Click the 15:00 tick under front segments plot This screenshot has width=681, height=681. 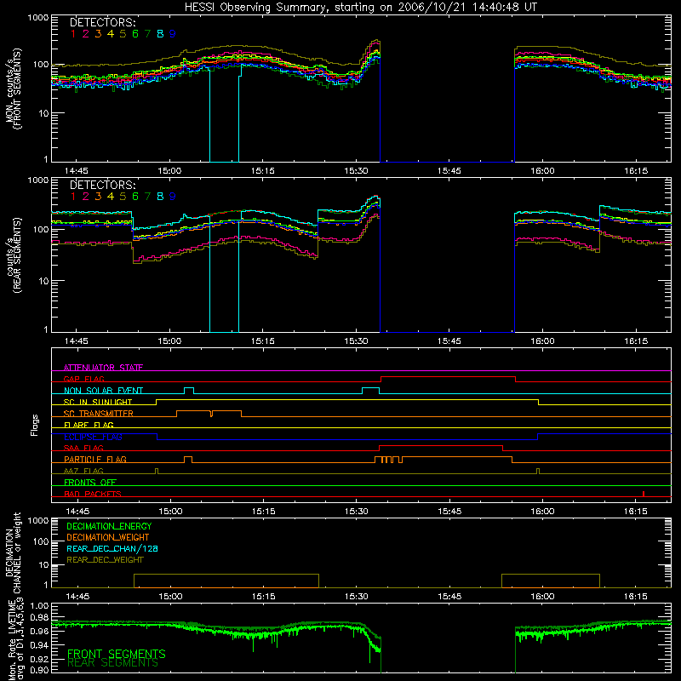click(169, 171)
